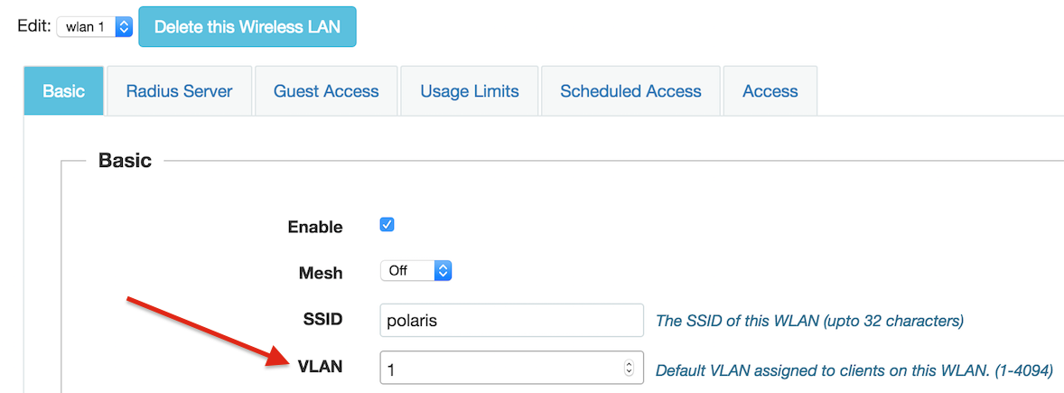Focus the VLAN number field
1064x393 pixels.
click(x=511, y=369)
